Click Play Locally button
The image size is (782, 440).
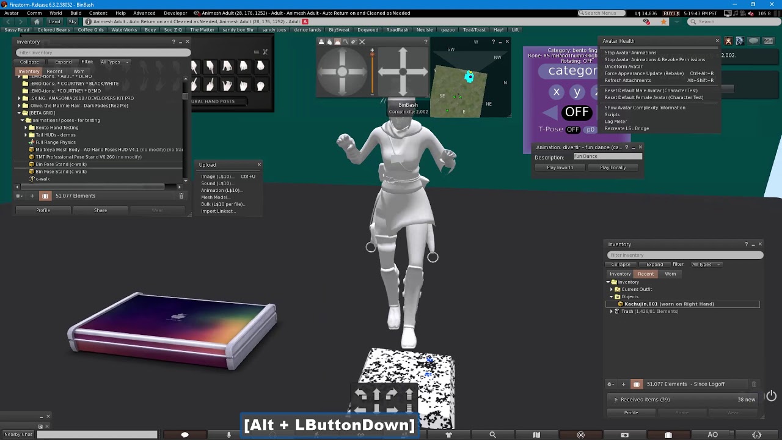tap(613, 167)
